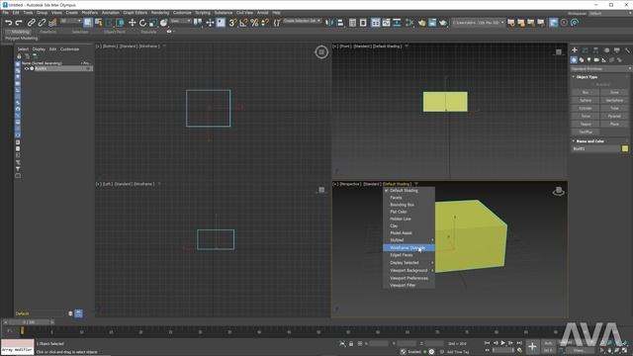Screen dimensions: 633x356
Task: Click the Play Animation button
Action: click(502, 343)
